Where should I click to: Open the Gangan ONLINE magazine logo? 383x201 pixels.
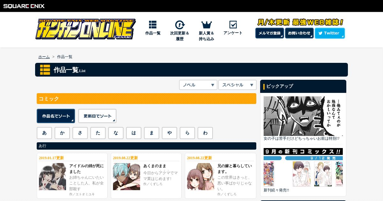(85, 29)
